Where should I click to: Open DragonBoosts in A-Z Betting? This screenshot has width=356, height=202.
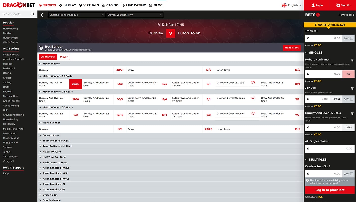[x=11, y=55]
